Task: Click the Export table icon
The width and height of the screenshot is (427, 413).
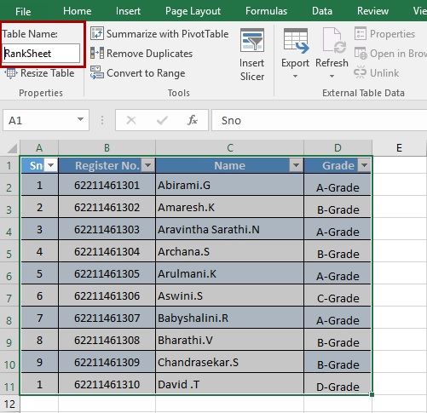Action: (x=295, y=41)
